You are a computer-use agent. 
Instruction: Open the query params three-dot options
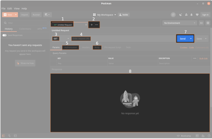coord(195,59)
